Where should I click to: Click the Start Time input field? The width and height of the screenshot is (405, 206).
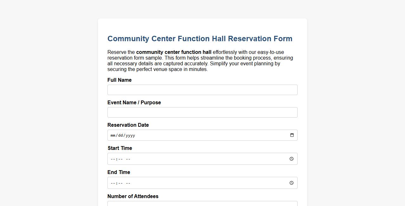point(190,159)
